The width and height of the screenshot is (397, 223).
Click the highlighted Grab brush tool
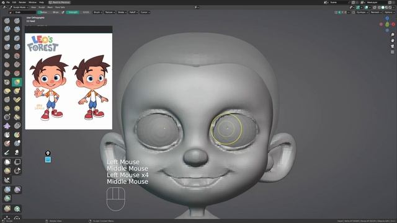17,82
